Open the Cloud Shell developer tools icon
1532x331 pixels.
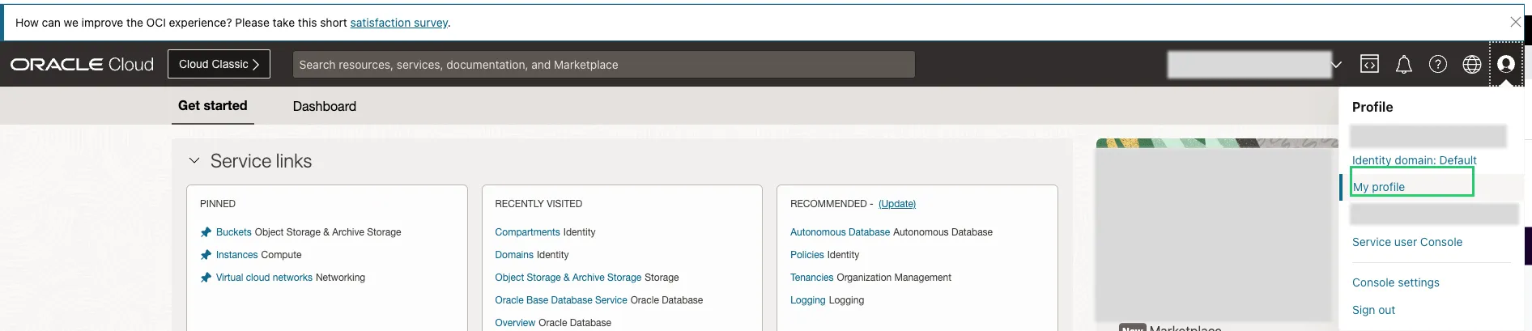click(x=1369, y=64)
